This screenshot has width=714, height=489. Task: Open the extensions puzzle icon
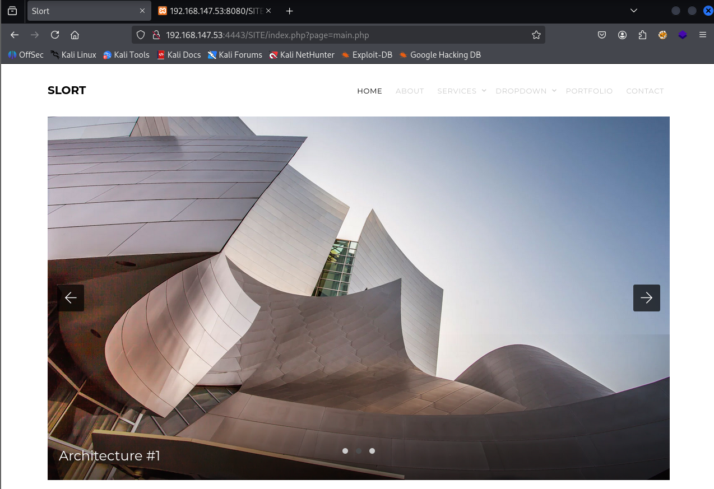coord(642,35)
